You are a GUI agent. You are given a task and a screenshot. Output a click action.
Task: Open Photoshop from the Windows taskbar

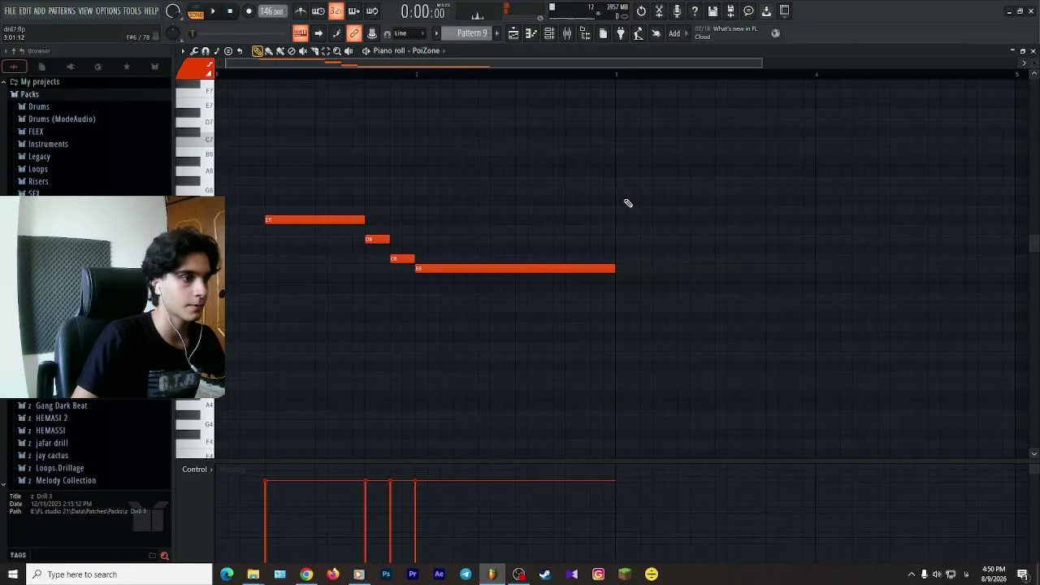pyautogui.click(x=386, y=574)
